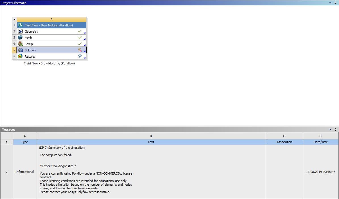Click the Solution cell icon
Viewport: 339px width, 199px height.
coord(20,50)
